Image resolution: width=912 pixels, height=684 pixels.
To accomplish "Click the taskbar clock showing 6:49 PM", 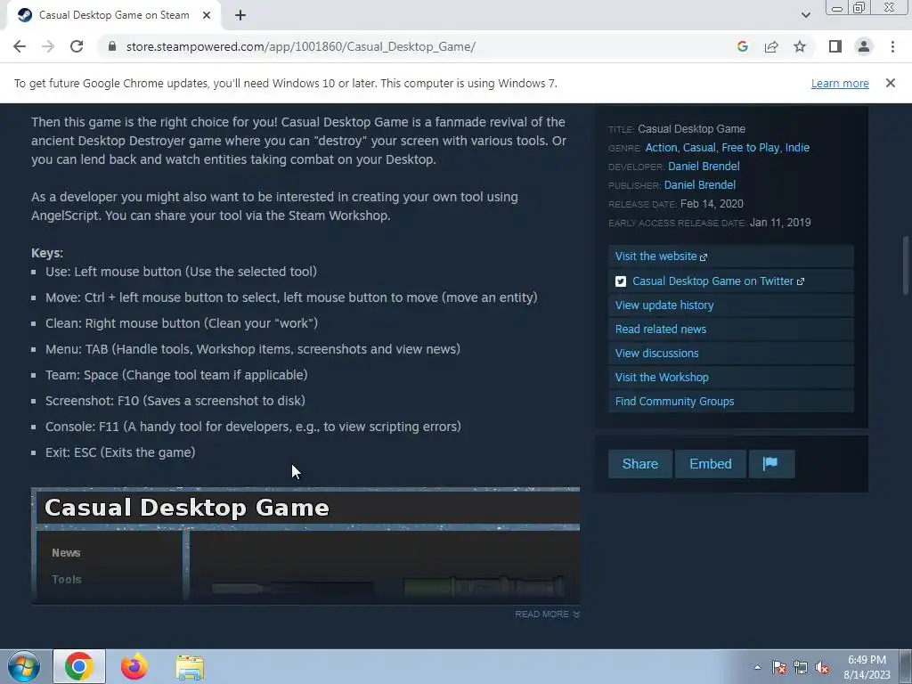I will pyautogui.click(x=867, y=666).
